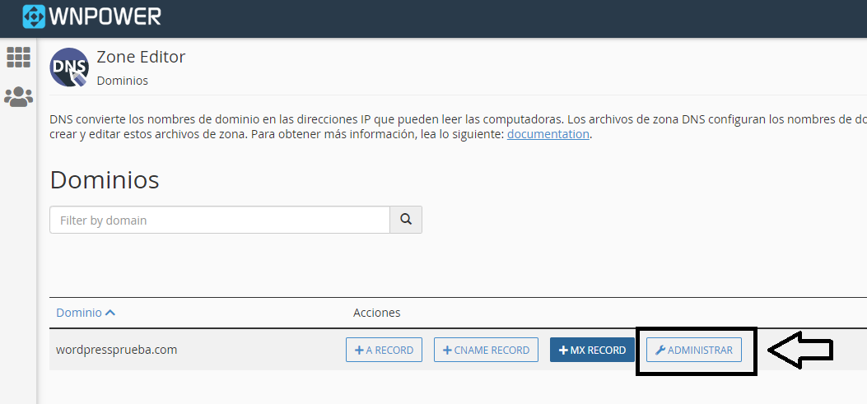Select the wordpressprueba.com domain row
The height and width of the screenshot is (404, 867).
[x=116, y=350]
